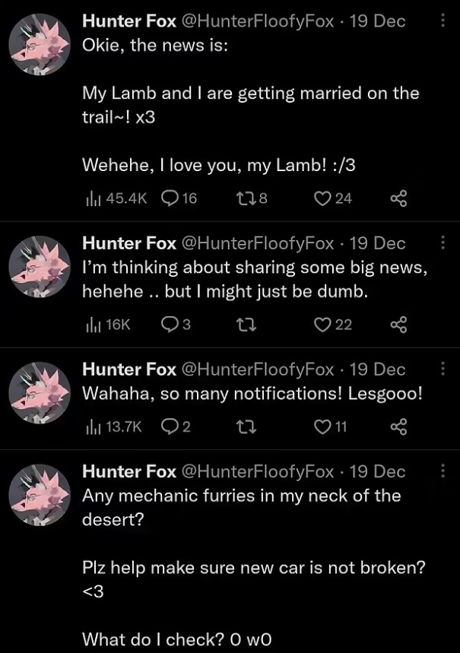Image resolution: width=460 pixels, height=653 pixels.
Task: Reply to the "Lesgooo" tweet
Action: click(170, 426)
